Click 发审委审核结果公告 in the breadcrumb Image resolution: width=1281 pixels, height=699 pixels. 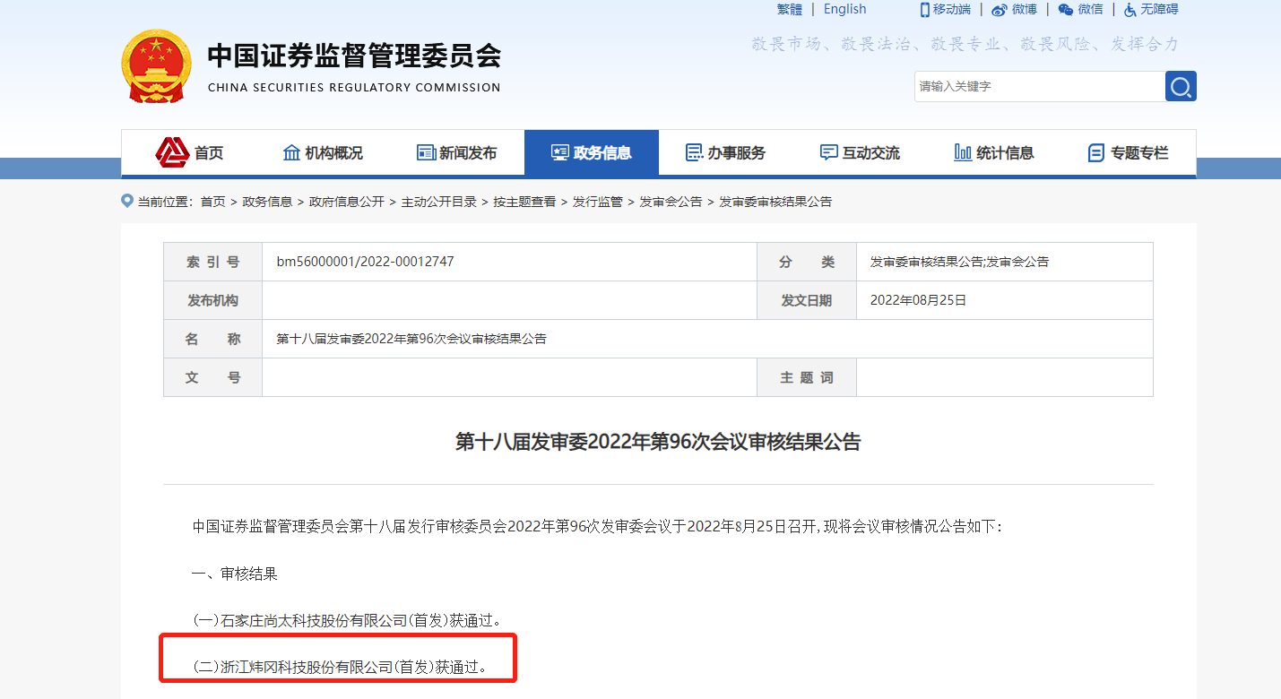point(775,202)
